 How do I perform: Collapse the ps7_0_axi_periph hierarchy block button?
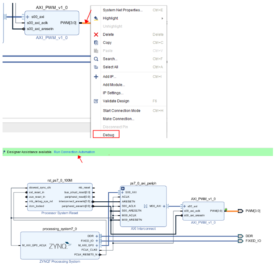123,189
